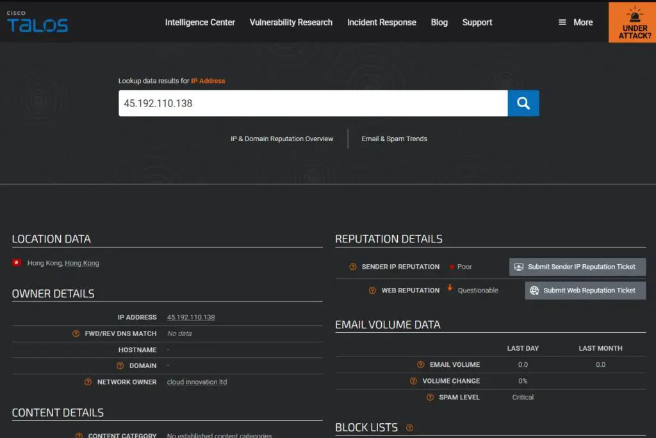The height and width of the screenshot is (438, 656).
Task: Open the hamburger More menu icon
Action: coord(562,22)
